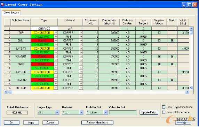199x127 pixels.
Task: Open Material dropdown for TOP layer
Action: coord(81,33)
